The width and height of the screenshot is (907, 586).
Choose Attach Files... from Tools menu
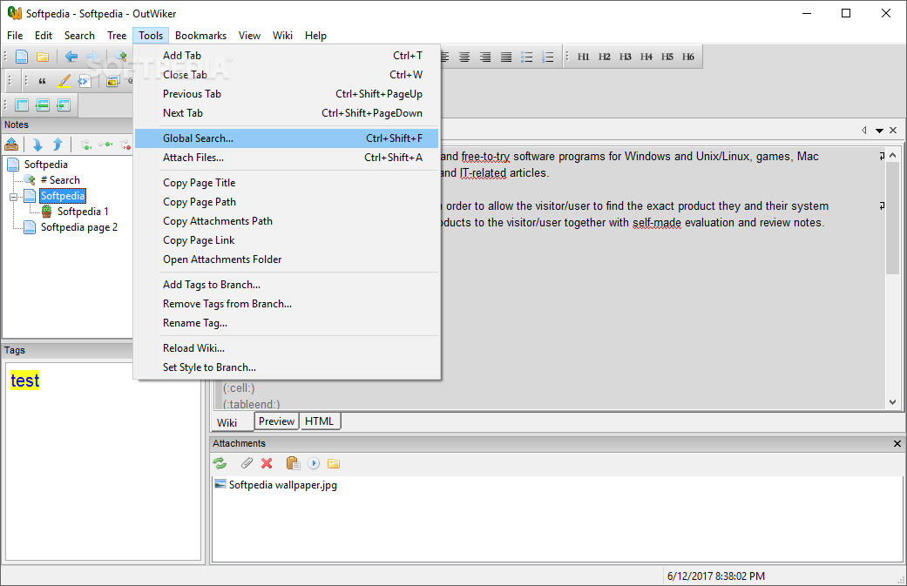coord(287,158)
